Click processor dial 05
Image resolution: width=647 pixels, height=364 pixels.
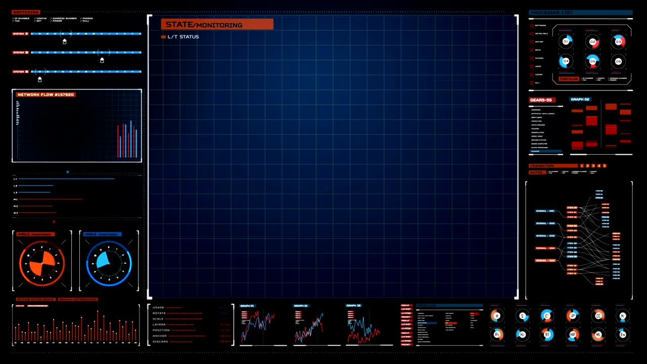[x=592, y=61]
